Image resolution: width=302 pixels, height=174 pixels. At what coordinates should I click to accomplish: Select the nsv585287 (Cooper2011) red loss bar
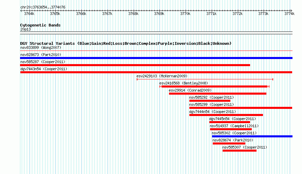[135, 65]
